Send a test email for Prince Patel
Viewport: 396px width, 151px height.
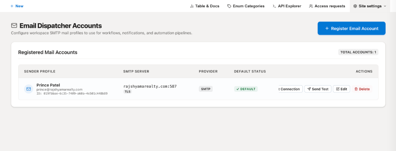(x=318, y=89)
